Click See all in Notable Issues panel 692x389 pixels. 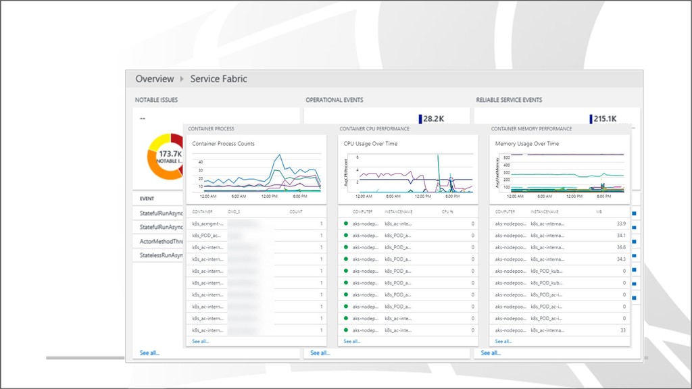(x=149, y=353)
